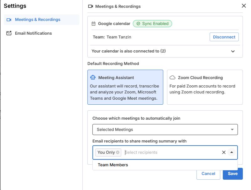This screenshot has height=190, width=251.
Task: Save the settings changes
Action: tap(233, 174)
